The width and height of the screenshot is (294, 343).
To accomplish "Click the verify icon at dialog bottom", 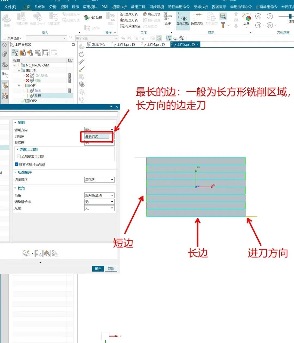I will point(47,254).
